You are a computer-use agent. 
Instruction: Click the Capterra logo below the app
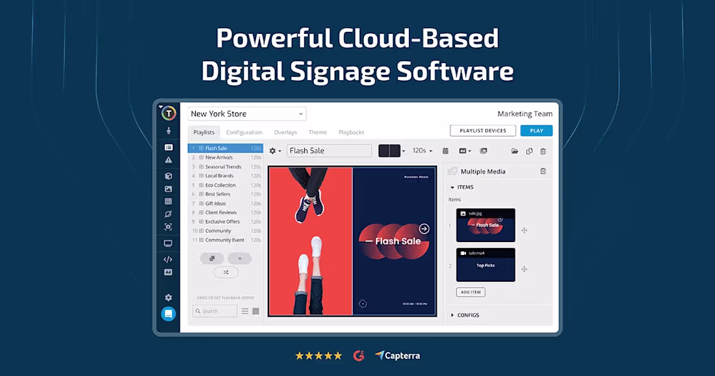pos(397,355)
